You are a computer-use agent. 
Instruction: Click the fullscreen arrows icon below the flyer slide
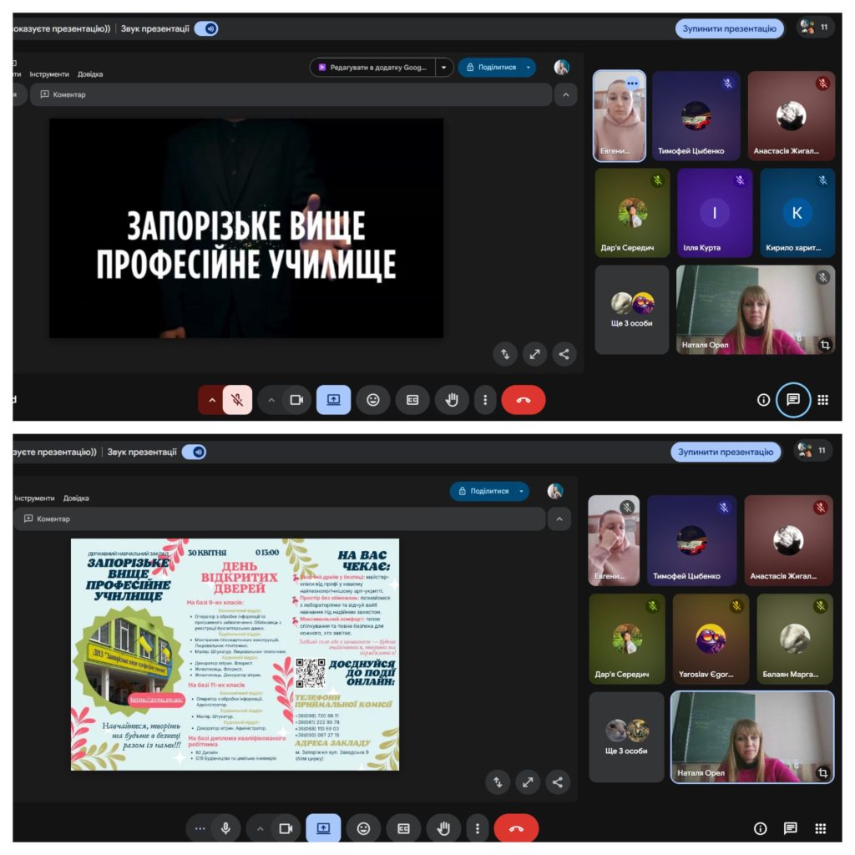tap(528, 782)
